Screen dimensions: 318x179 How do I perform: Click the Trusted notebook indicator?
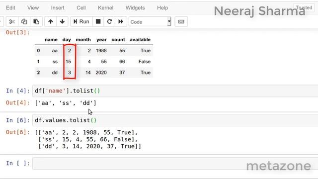pyautogui.click(x=304, y=8)
